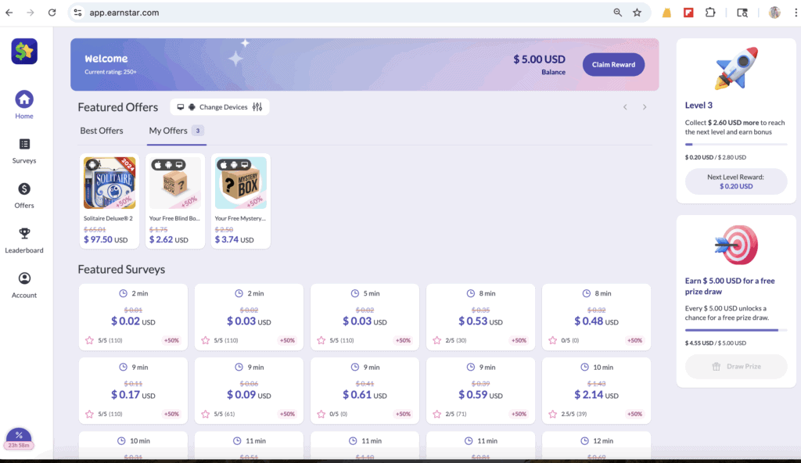The width and height of the screenshot is (801, 463).
Task: Switch to the Best Offers tab
Action: click(102, 131)
